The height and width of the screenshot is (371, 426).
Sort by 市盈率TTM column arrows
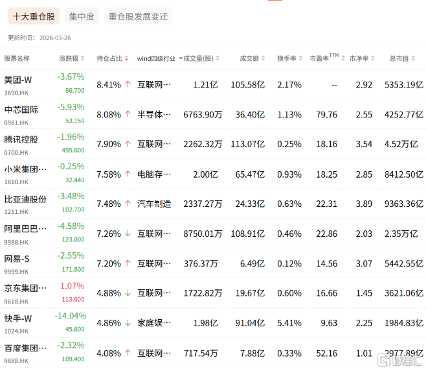343,58
